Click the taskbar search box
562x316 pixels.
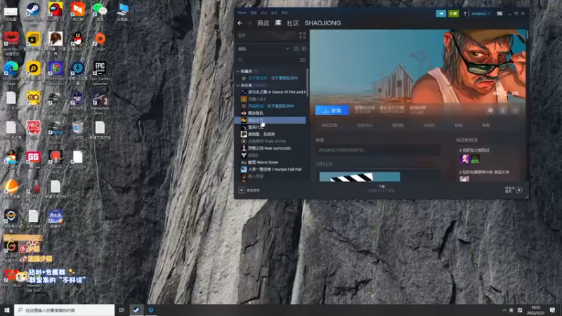tap(65, 310)
